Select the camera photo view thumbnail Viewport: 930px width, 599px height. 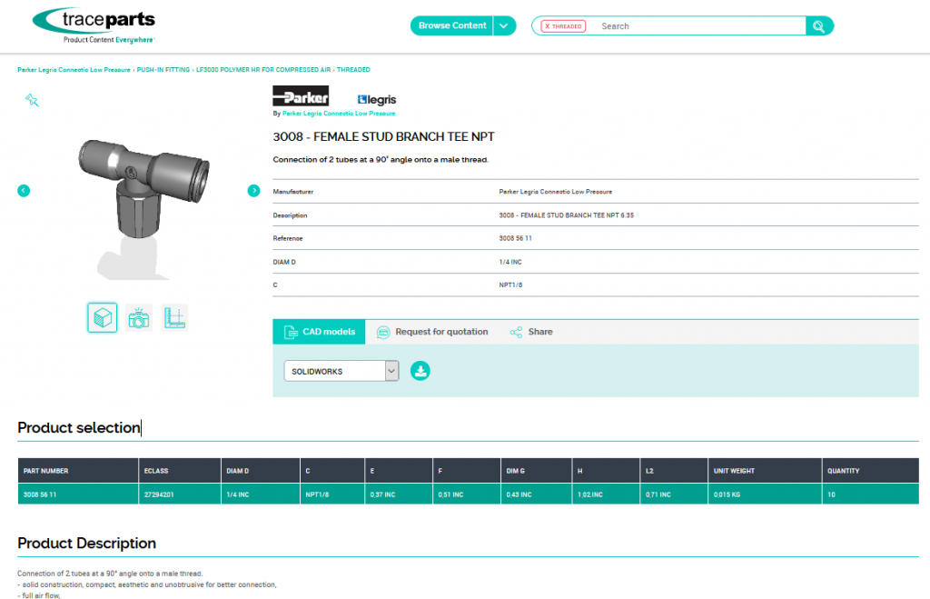(x=138, y=317)
